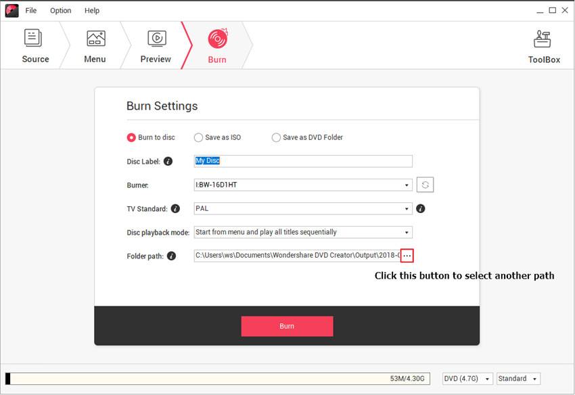
Task: Click the 53M/4.30G size readout
Action: pos(407,379)
